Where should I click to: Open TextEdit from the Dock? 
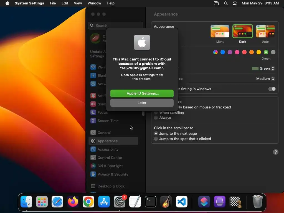(135, 202)
